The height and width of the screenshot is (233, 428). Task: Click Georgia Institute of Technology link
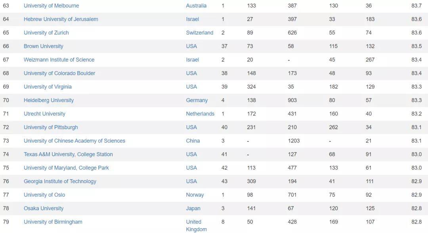click(x=60, y=181)
